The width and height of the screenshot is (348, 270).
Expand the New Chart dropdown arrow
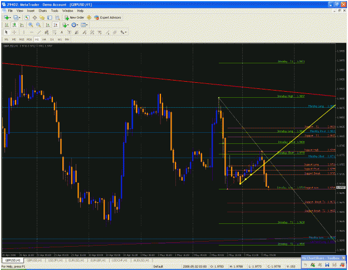pyautogui.click(x=10, y=17)
